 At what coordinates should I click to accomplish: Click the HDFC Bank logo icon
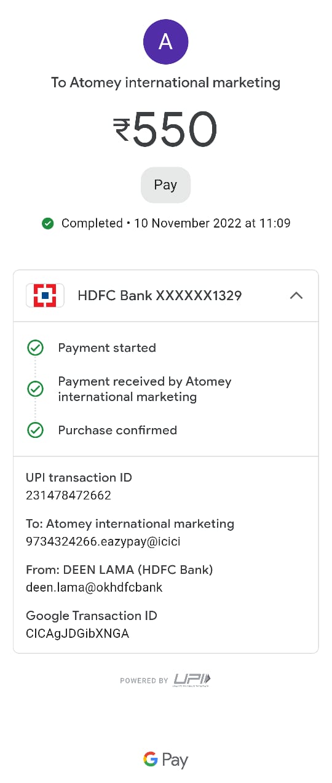pos(45,295)
